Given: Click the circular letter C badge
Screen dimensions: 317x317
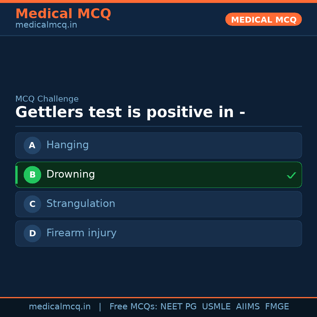Looking at the screenshot, I should tap(32, 204).
